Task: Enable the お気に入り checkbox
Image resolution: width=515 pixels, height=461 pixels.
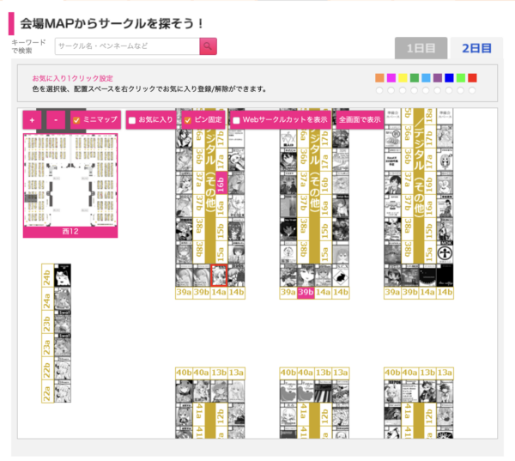Action: pyautogui.click(x=132, y=120)
